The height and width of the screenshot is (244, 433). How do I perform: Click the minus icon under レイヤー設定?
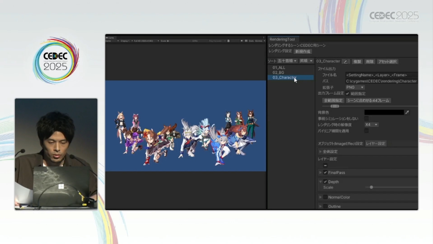pos(325,165)
